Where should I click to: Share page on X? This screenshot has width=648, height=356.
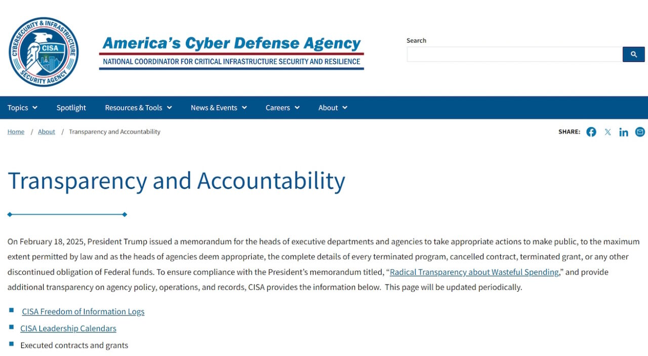point(607,132)
